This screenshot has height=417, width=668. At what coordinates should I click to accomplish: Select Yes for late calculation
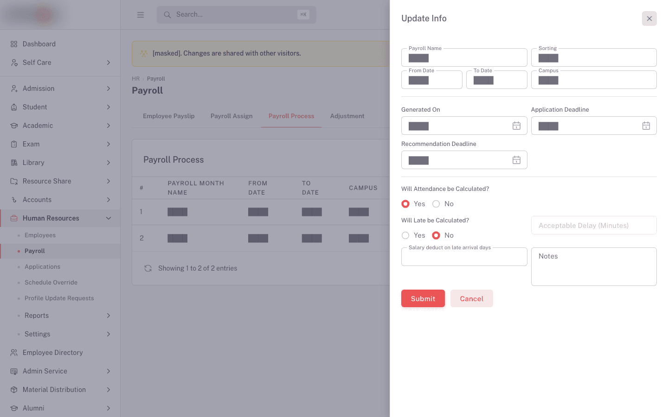point(405,235)
